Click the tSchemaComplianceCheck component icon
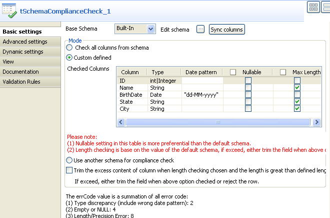Image resolution: width=330 pixels, height=218 pixels. click(9, 11)
